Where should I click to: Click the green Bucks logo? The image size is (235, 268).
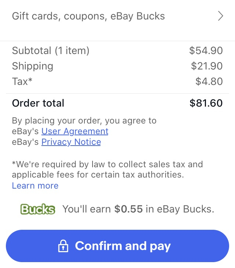click(x=38, y=209)
